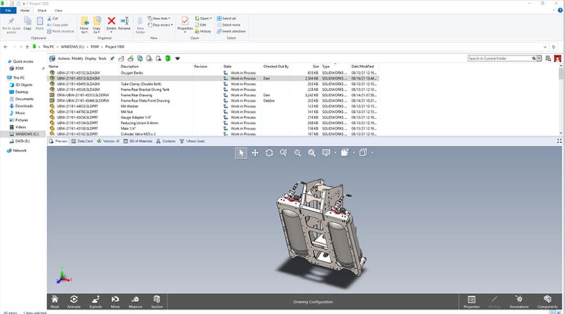Click the Animate tool
565x314 pixels.
pos(74,301)
